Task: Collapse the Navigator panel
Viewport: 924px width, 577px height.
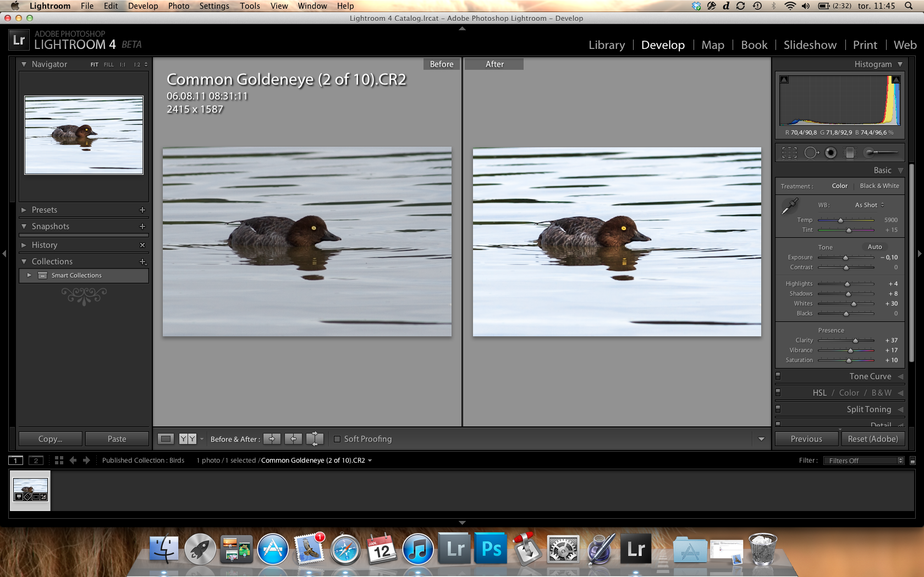Action: tap(24, 64)
